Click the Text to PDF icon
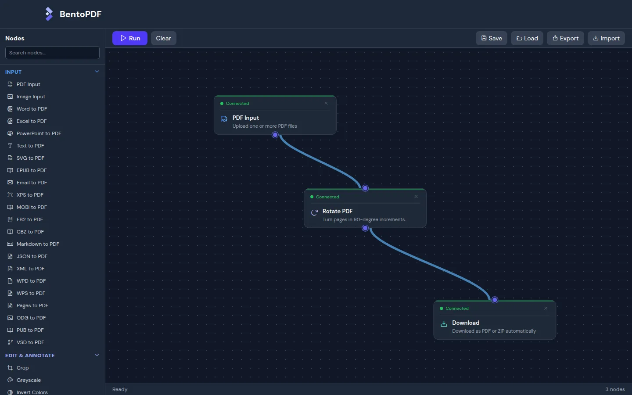The width and height of the screenshot is (632, 395). click(10, 146)
